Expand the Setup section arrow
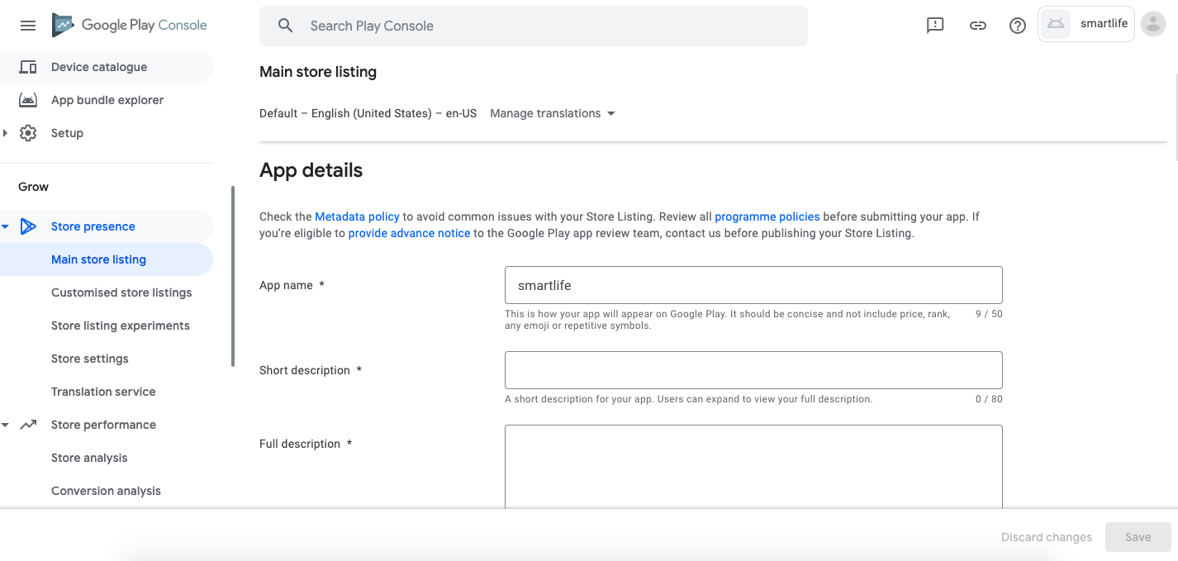1178x561 pixels. point(6,133)
